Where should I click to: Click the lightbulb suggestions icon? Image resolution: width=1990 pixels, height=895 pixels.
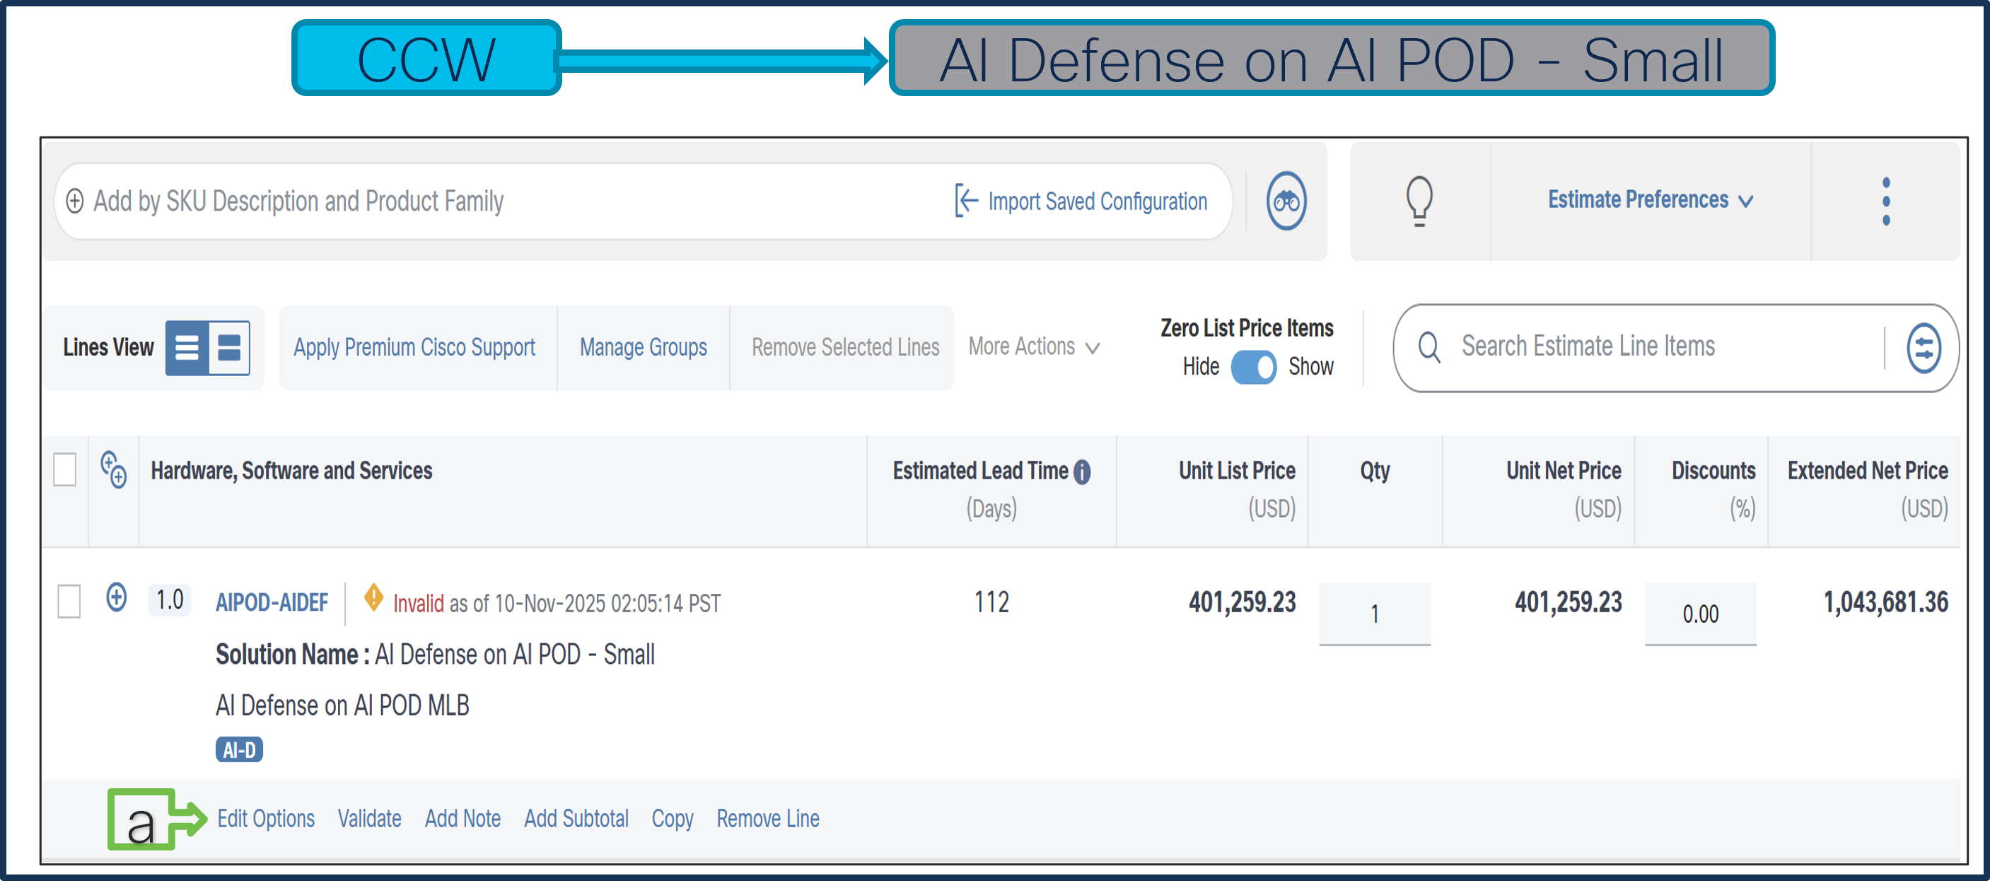pos(1420,201)
